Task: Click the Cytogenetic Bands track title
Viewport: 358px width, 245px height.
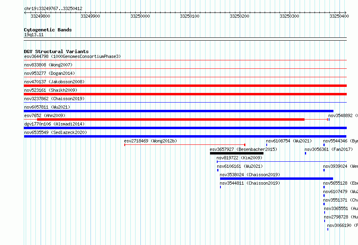Action: pyautogui.click(x=48, y=30)
